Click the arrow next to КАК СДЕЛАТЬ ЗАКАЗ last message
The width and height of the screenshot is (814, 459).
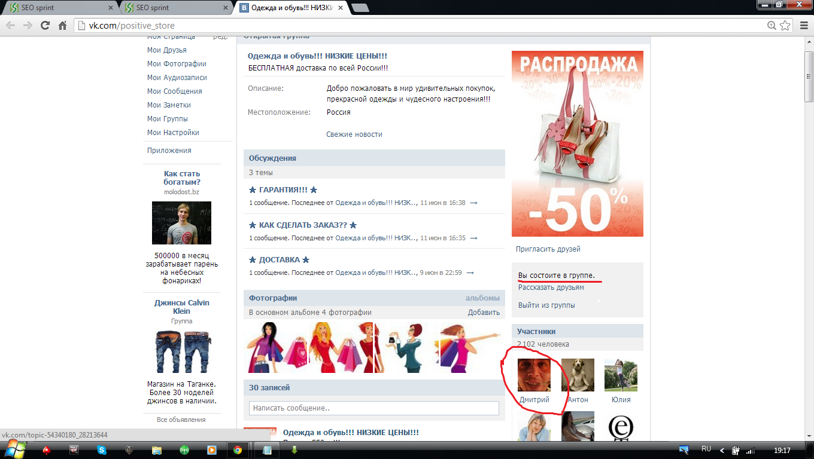point(473,238)
